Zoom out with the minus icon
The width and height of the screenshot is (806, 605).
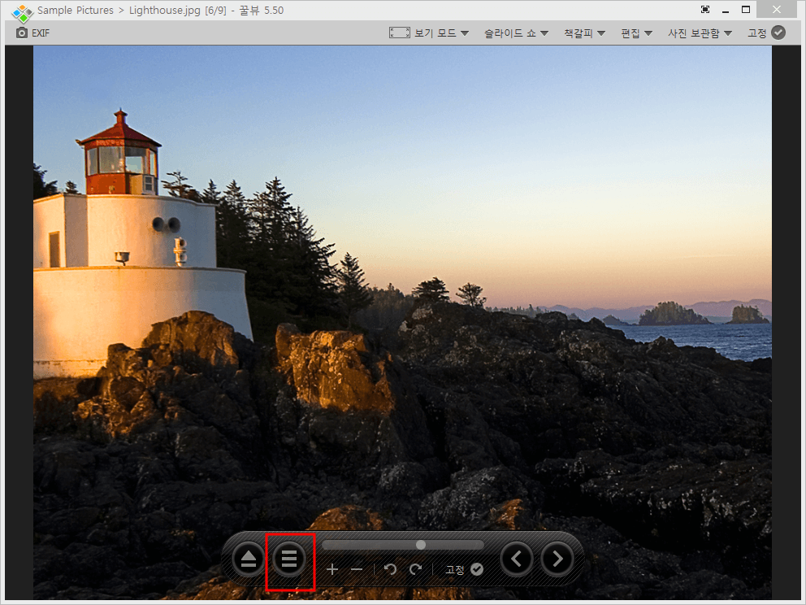[357, 569]
